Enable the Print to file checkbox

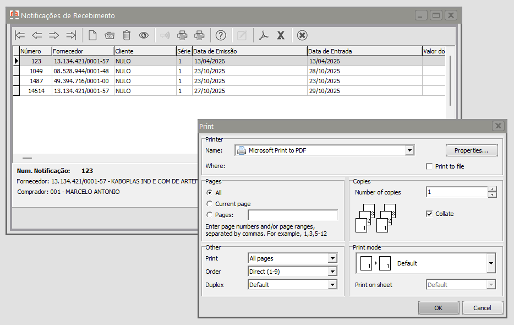[430, 166]
